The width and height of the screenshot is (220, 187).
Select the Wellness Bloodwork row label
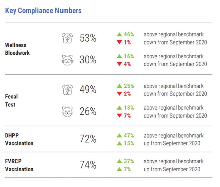coord(17,49)
